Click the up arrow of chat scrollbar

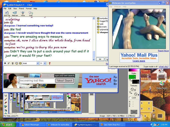pos(94,18)
